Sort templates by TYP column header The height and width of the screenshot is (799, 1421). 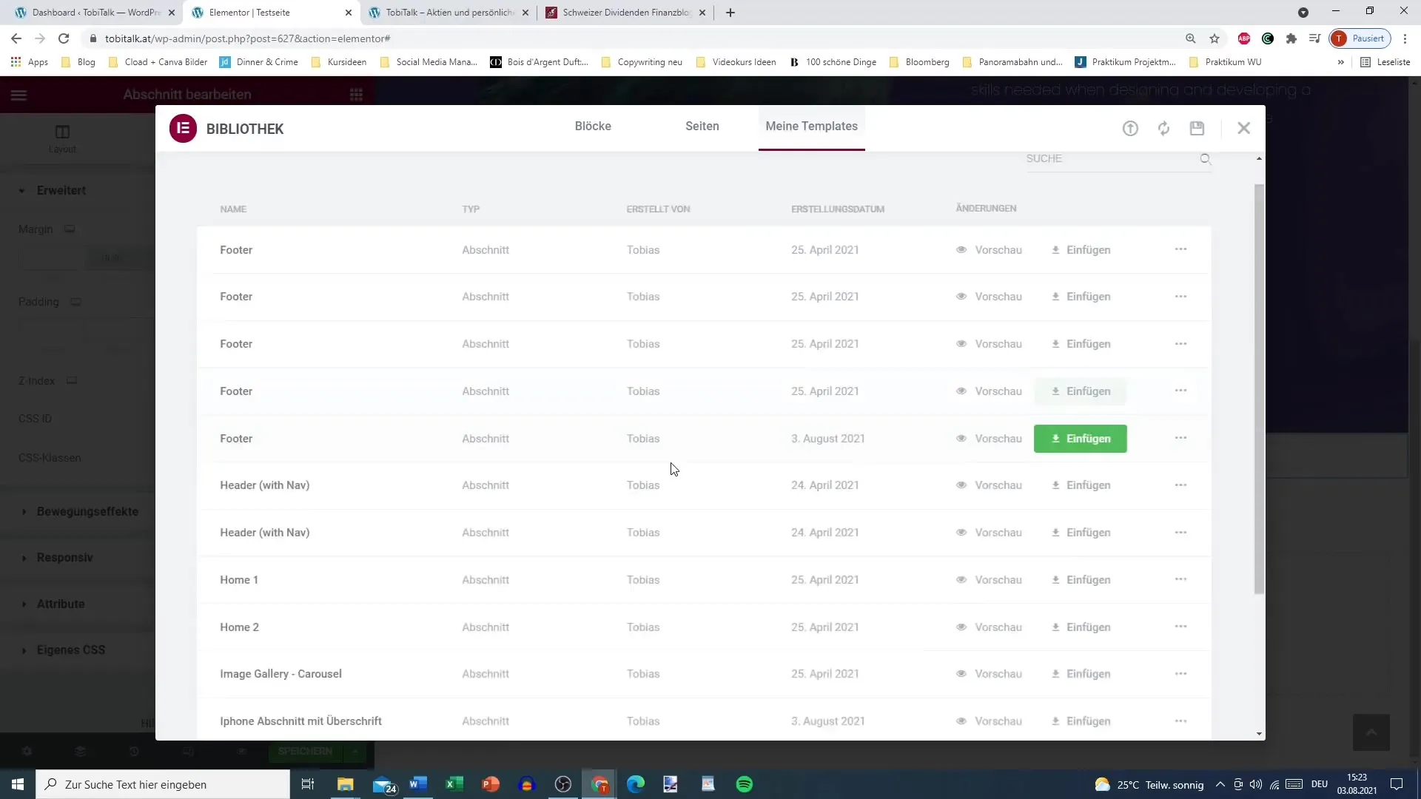pos(471,209)
